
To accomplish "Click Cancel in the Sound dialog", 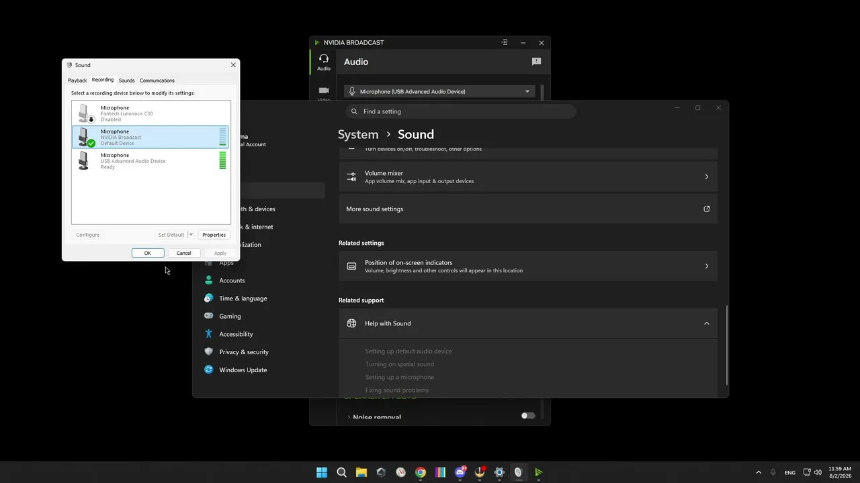I will (x=183, y=253).
